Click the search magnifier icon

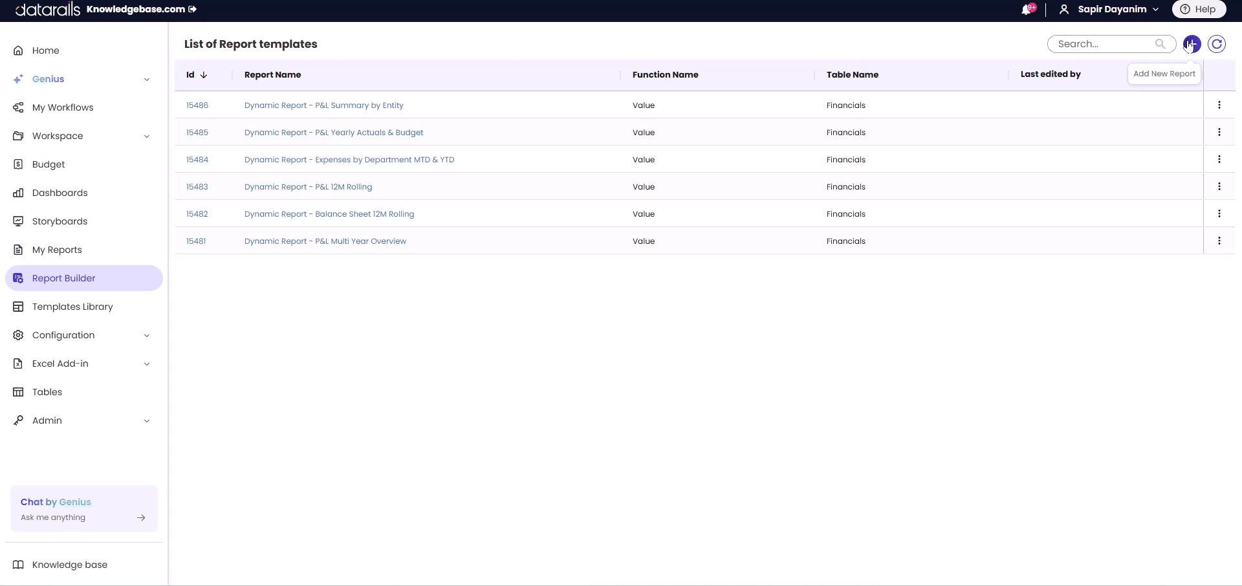pyautogui.click(x=1160, y=44)
